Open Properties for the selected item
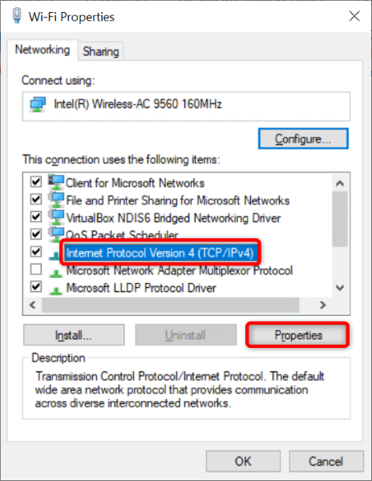Viewport: 372px width, 481px height. [297, 335]
